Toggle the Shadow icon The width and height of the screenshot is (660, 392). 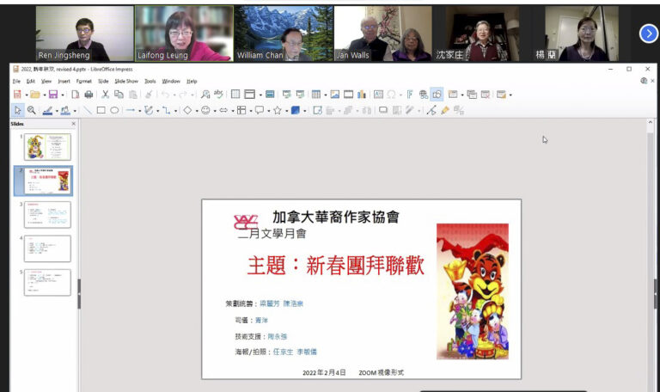(383, 110)
